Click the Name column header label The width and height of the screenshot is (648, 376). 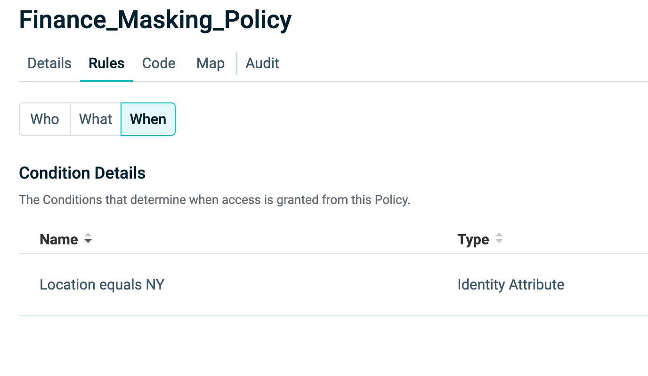click(x=59, y=240)
